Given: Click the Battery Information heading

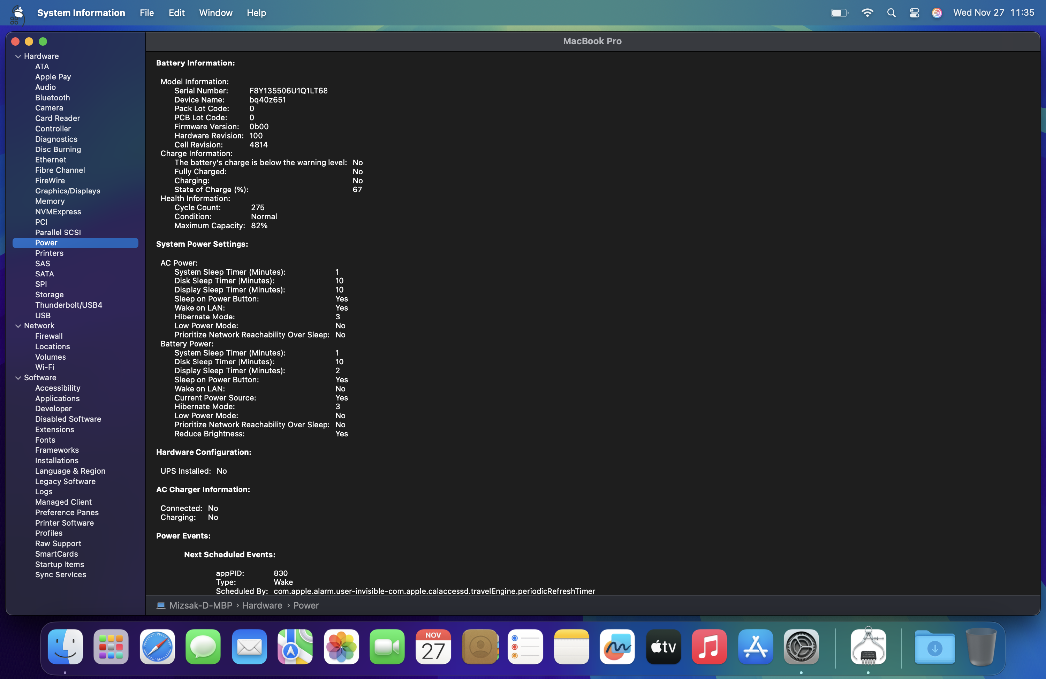Looking at the screenshot, I should (x=195, y=63).
